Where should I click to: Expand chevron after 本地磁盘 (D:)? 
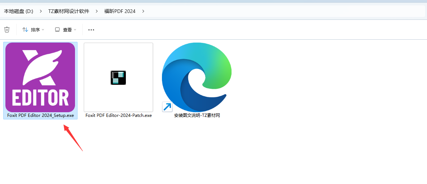click(41, 11)
